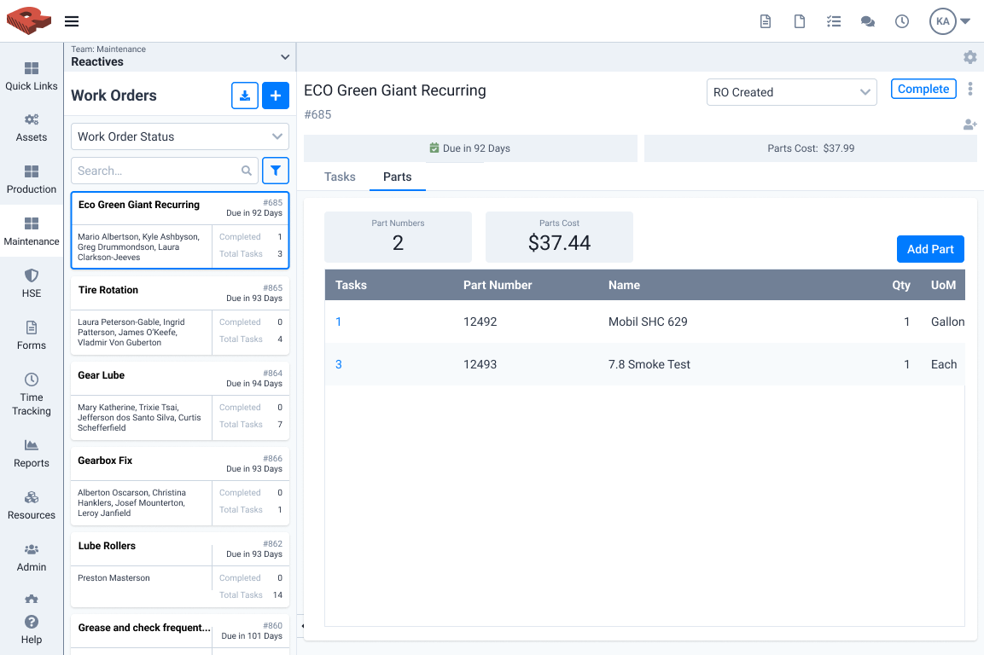Screen dimensions: 984x655
Task: Open the RO Created status dropdown
Action: 791,92
